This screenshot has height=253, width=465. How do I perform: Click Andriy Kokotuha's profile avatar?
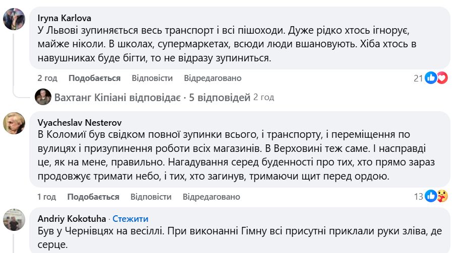(x=14, y=220)
